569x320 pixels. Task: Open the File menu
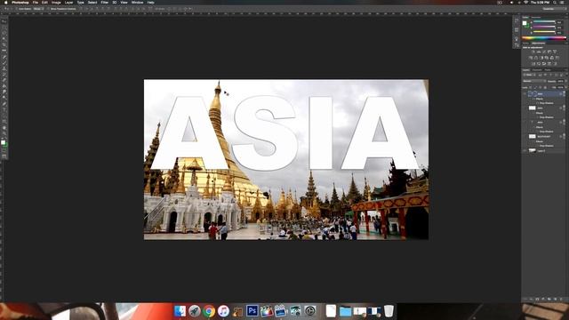[x=36, y=2]
